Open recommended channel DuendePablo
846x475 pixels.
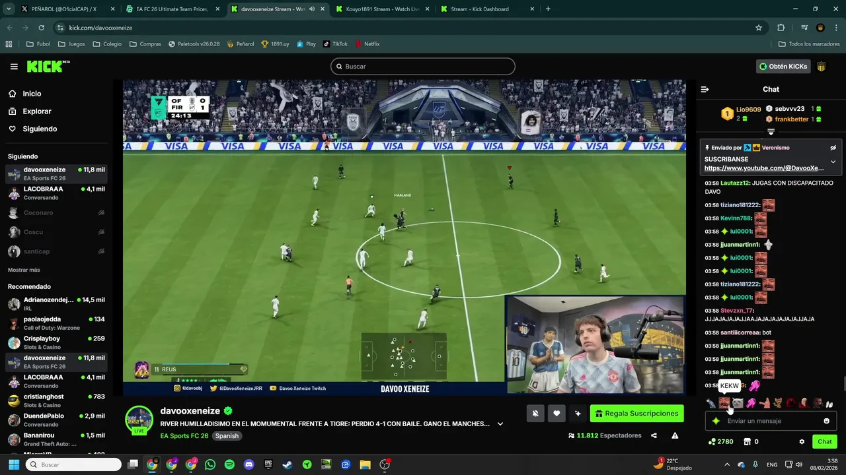pos(56,420)
